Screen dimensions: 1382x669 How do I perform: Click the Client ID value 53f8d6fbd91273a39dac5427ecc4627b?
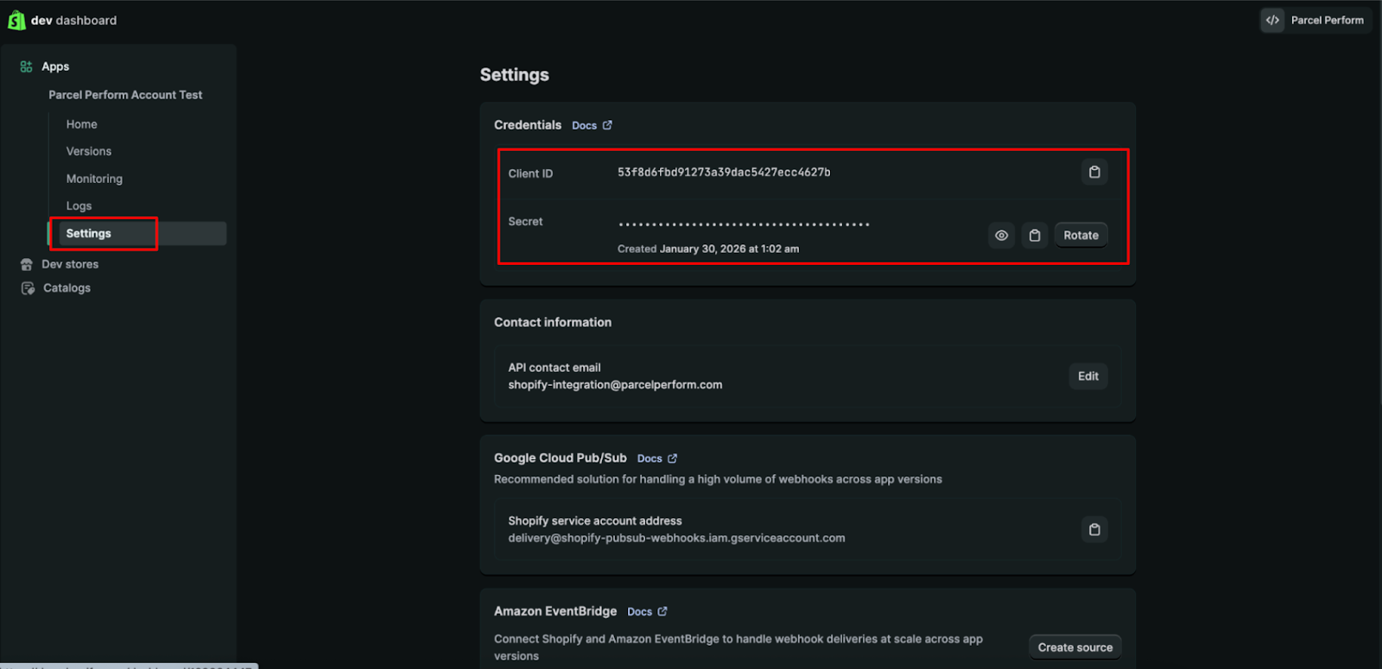coord(724,173)
